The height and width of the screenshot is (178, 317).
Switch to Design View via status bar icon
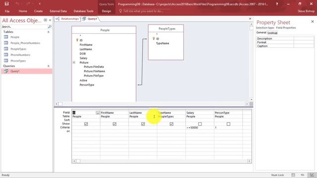pos(312,175)
